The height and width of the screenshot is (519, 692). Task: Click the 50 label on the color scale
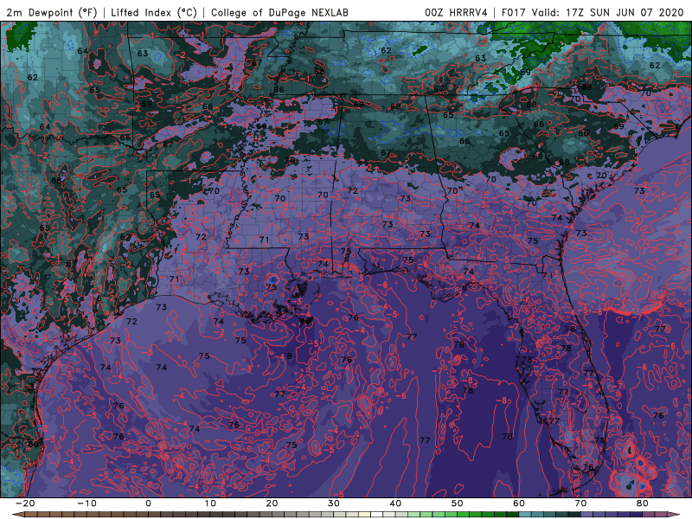click(458, 503)
